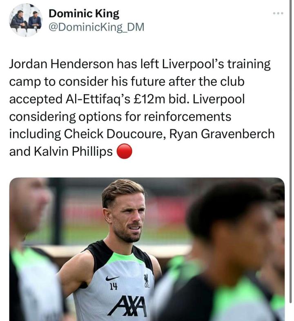
Task: Click the word "reinforcements" in the tweet
Action: (x=187, y=117)
